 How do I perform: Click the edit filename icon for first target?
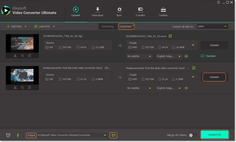point(170,36)
